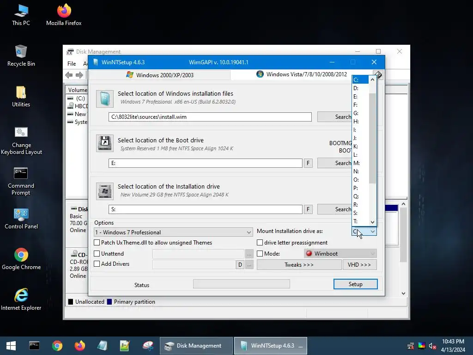Click the Setup button
473x355 pixels.
point(355,284)
